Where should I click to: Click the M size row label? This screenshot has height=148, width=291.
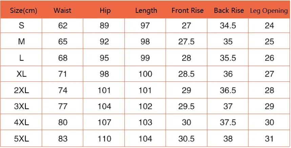click(21, 42)
